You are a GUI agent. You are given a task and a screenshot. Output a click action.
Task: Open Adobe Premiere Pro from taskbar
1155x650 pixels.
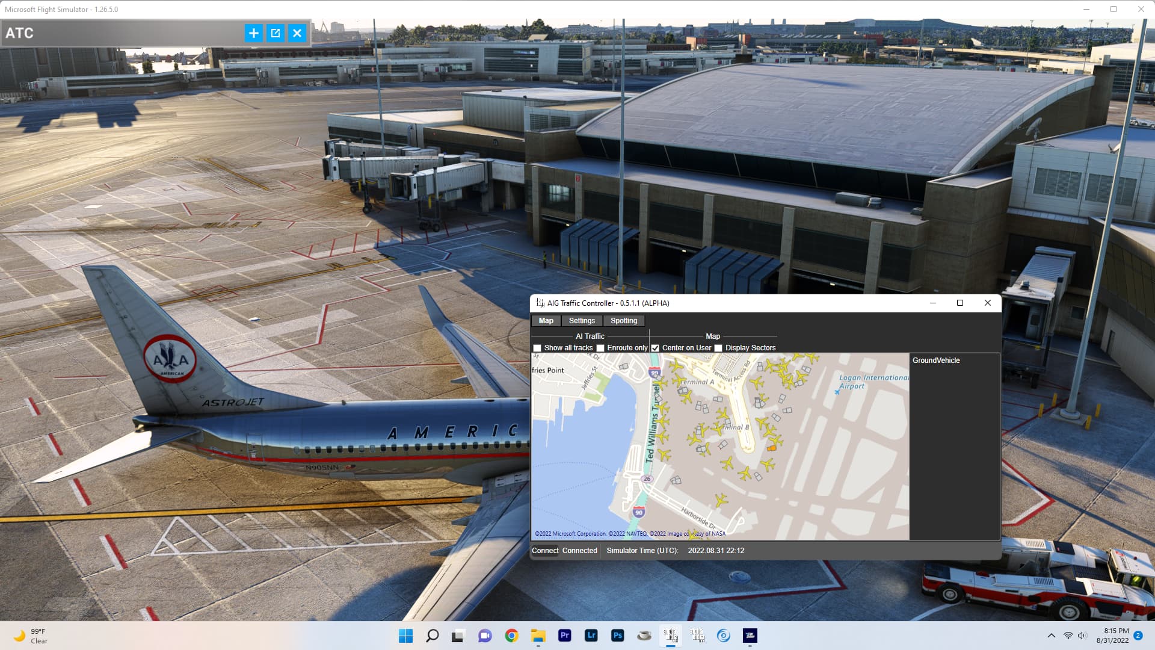click(x=564, y=636)
